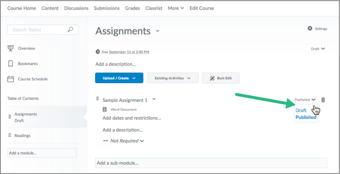Select Course Schedule in the sidebar
Viewport: 340px width, 174px height.
(x=33, y=79)
